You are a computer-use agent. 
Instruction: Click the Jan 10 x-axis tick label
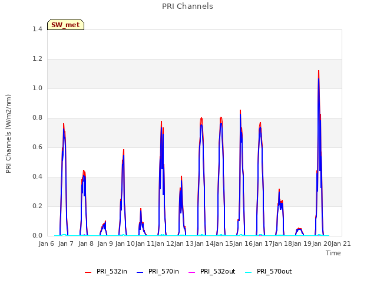[125, 243]
